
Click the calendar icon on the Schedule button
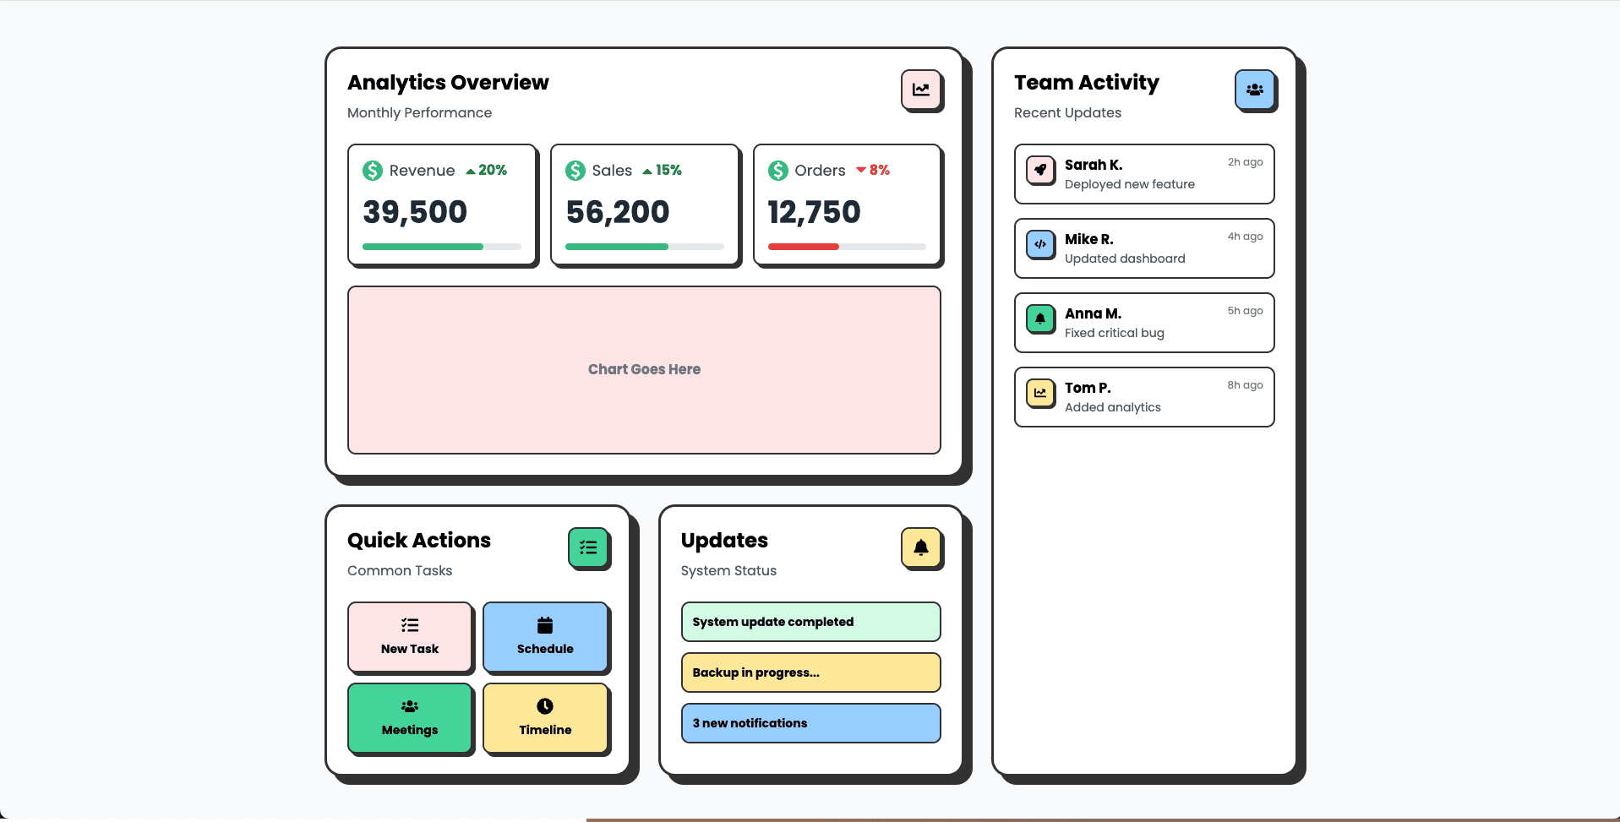pyautogui.click(x=545, y=625)
